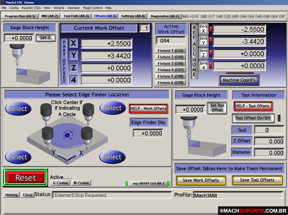Click top-right edge finder Select button
The width and height of the screenshot is (288, 215).
[x=113, y=108]
